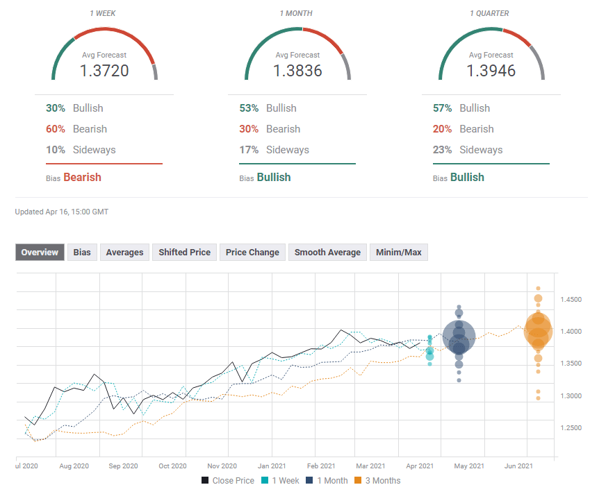Show the Price Change view
The image size is (590, 494).
(x=252, y=253)
